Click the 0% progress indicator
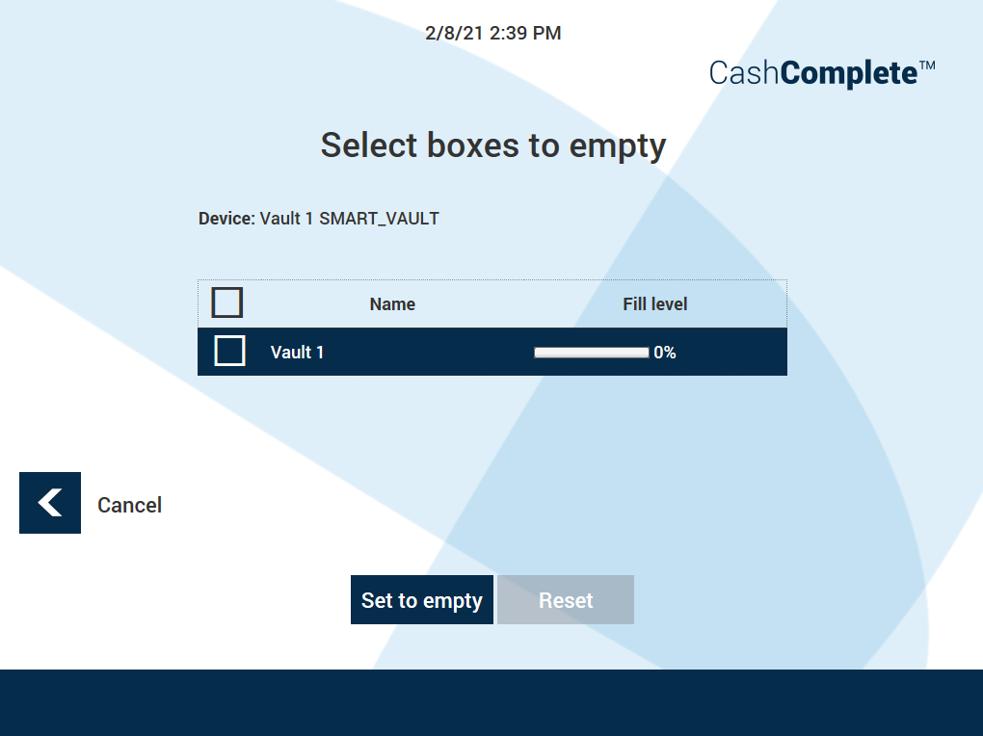 click(667, 353)
